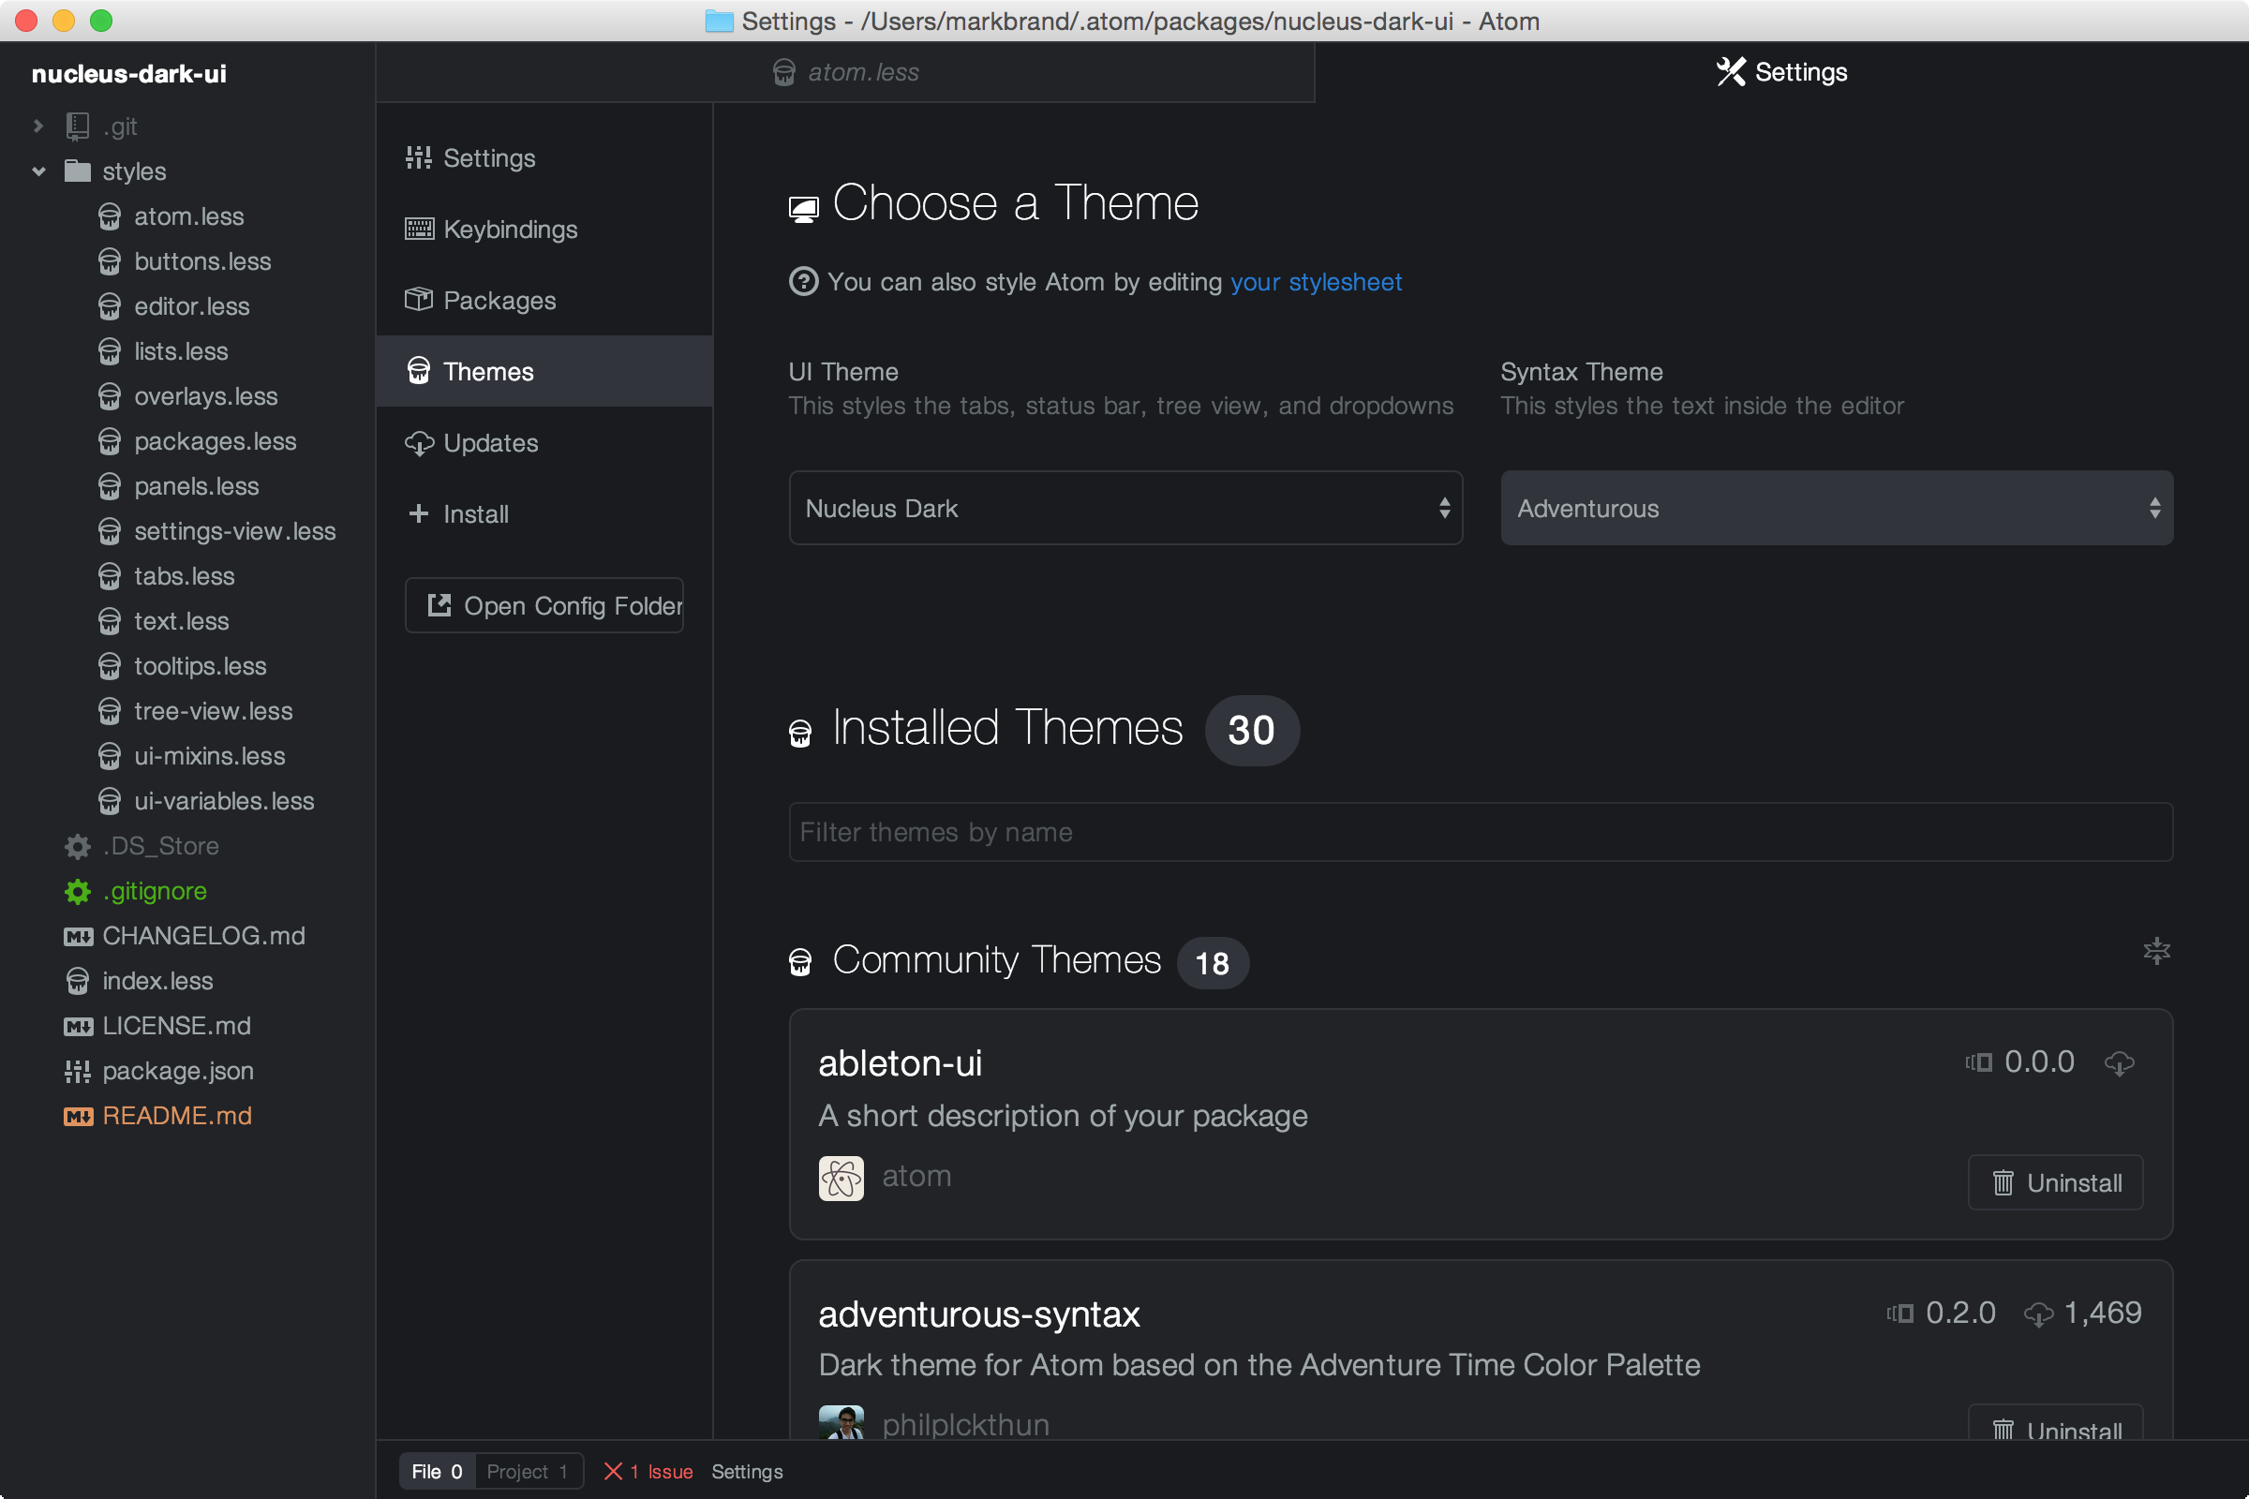
Task: Click the philpickthun avatar thumbnail
Action: pos(842,1421)
